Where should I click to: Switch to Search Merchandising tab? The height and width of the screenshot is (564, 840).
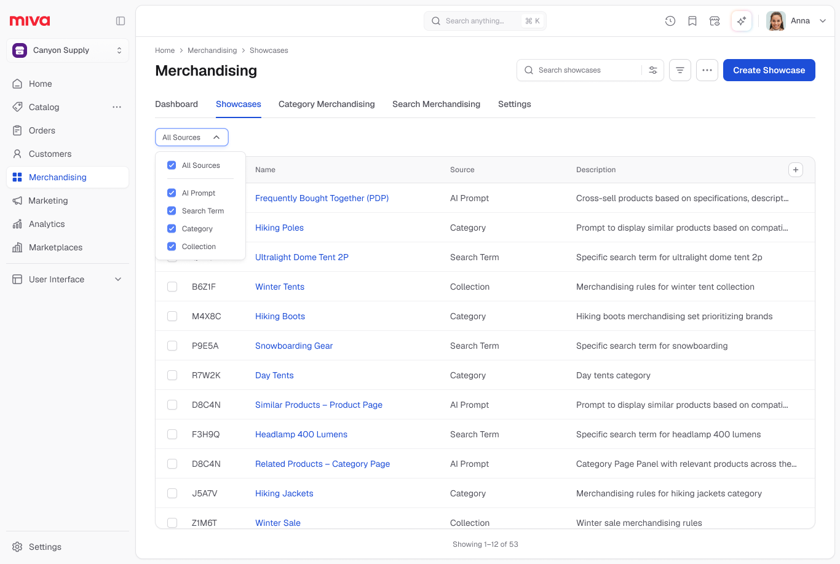pyautogui.click(x=437, y=104)
